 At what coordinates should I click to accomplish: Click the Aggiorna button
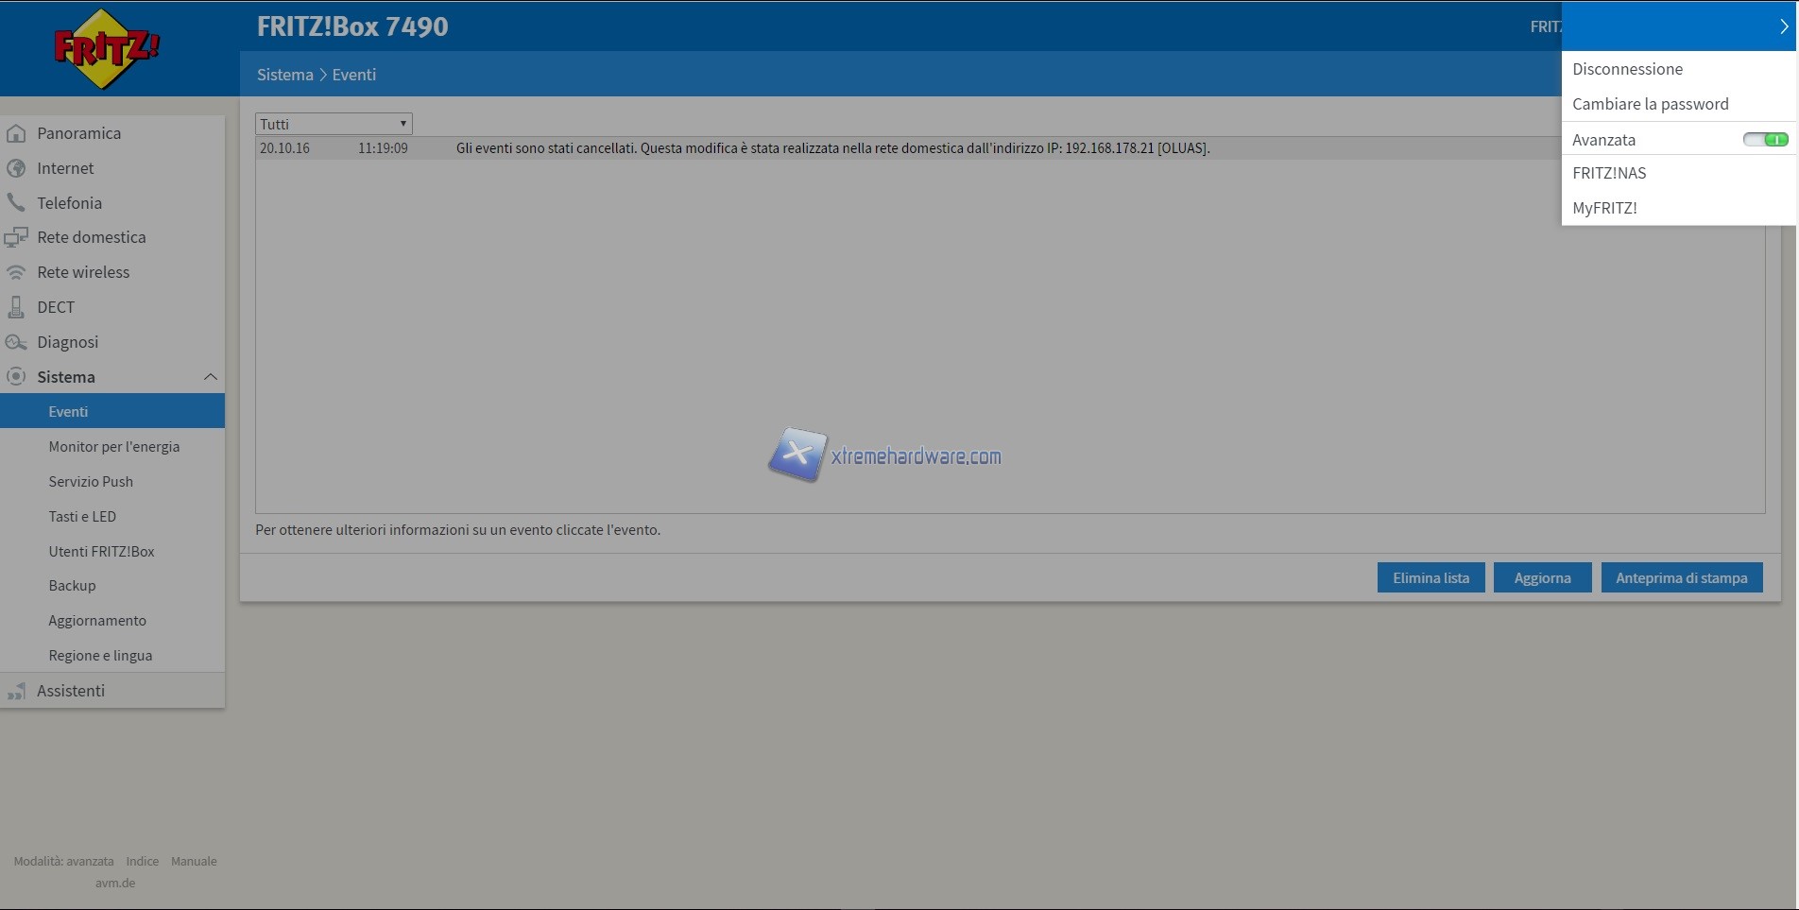pyautogui.click(x=1542, y=578)
